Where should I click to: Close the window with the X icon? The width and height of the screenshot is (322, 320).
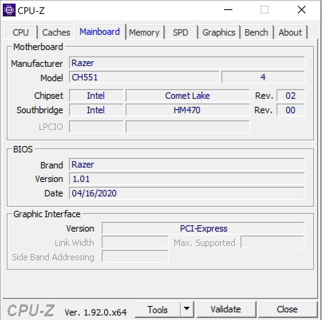click(x=302, y=10)
